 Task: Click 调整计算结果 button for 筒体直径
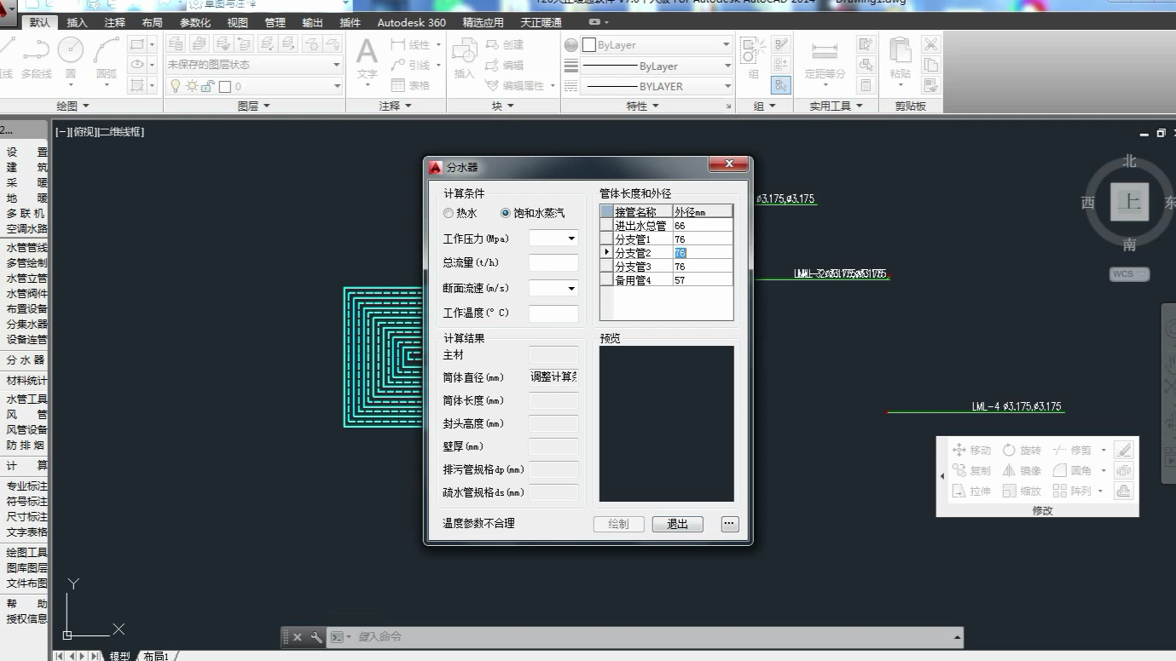pos(553,377)
